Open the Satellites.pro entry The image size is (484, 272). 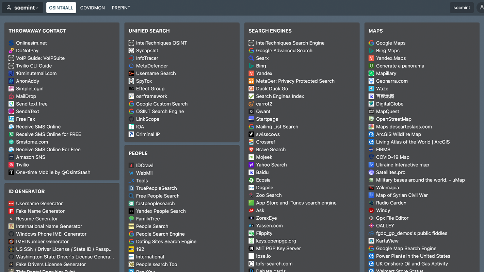(x=391, y=172)
